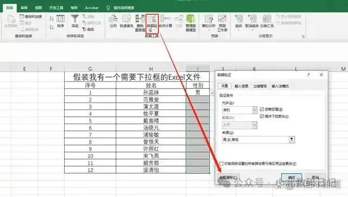Viewport: 348px width, 197px height.
Task: Click the 筛选 funnel Filter icon
Action: (75, 21)
